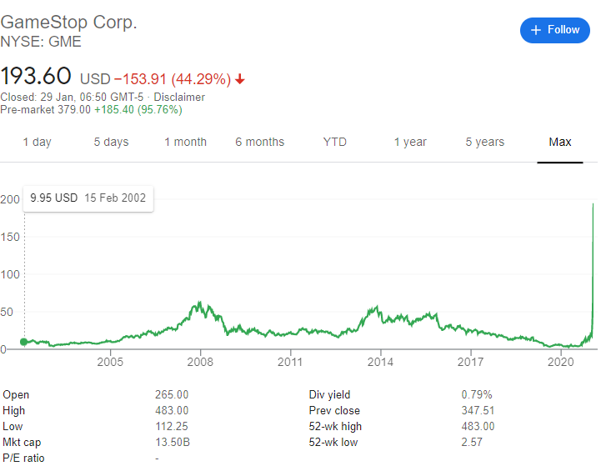Image resolution: width=606 pixels, height=471 pixels.
Task: Click the 9.95 USD tooltip box
Action: pyautogui.click(x=88, y=198)
